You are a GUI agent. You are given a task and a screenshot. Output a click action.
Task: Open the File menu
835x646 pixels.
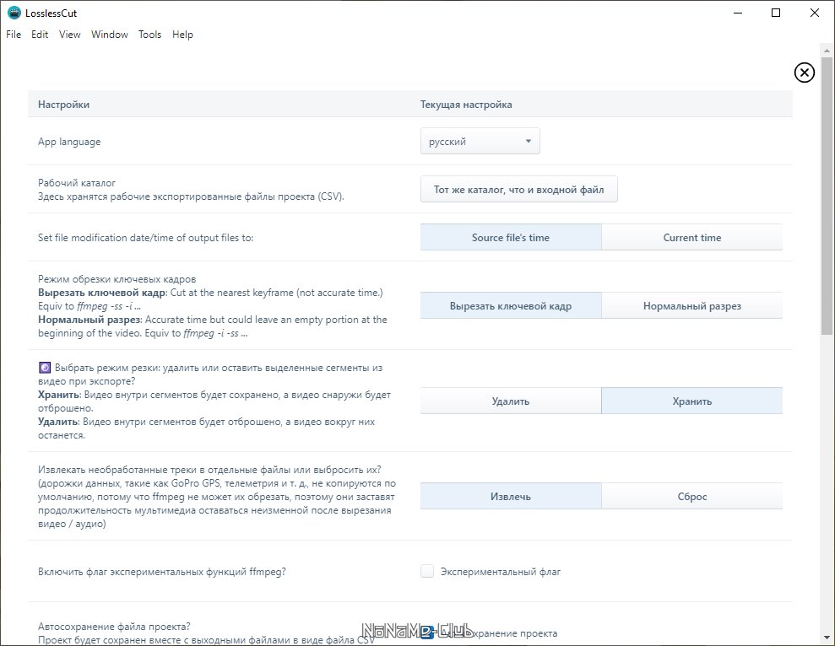14,35
